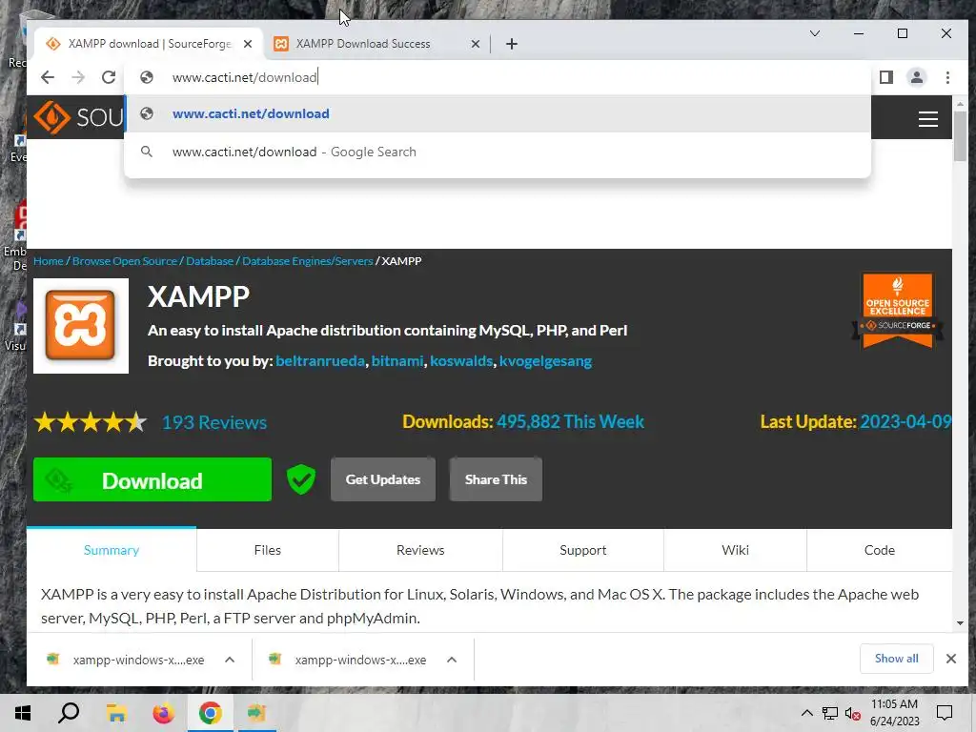Screen dimensions: 976x732
Task: Go back with the browser back arrow
Action: (48, 77)
